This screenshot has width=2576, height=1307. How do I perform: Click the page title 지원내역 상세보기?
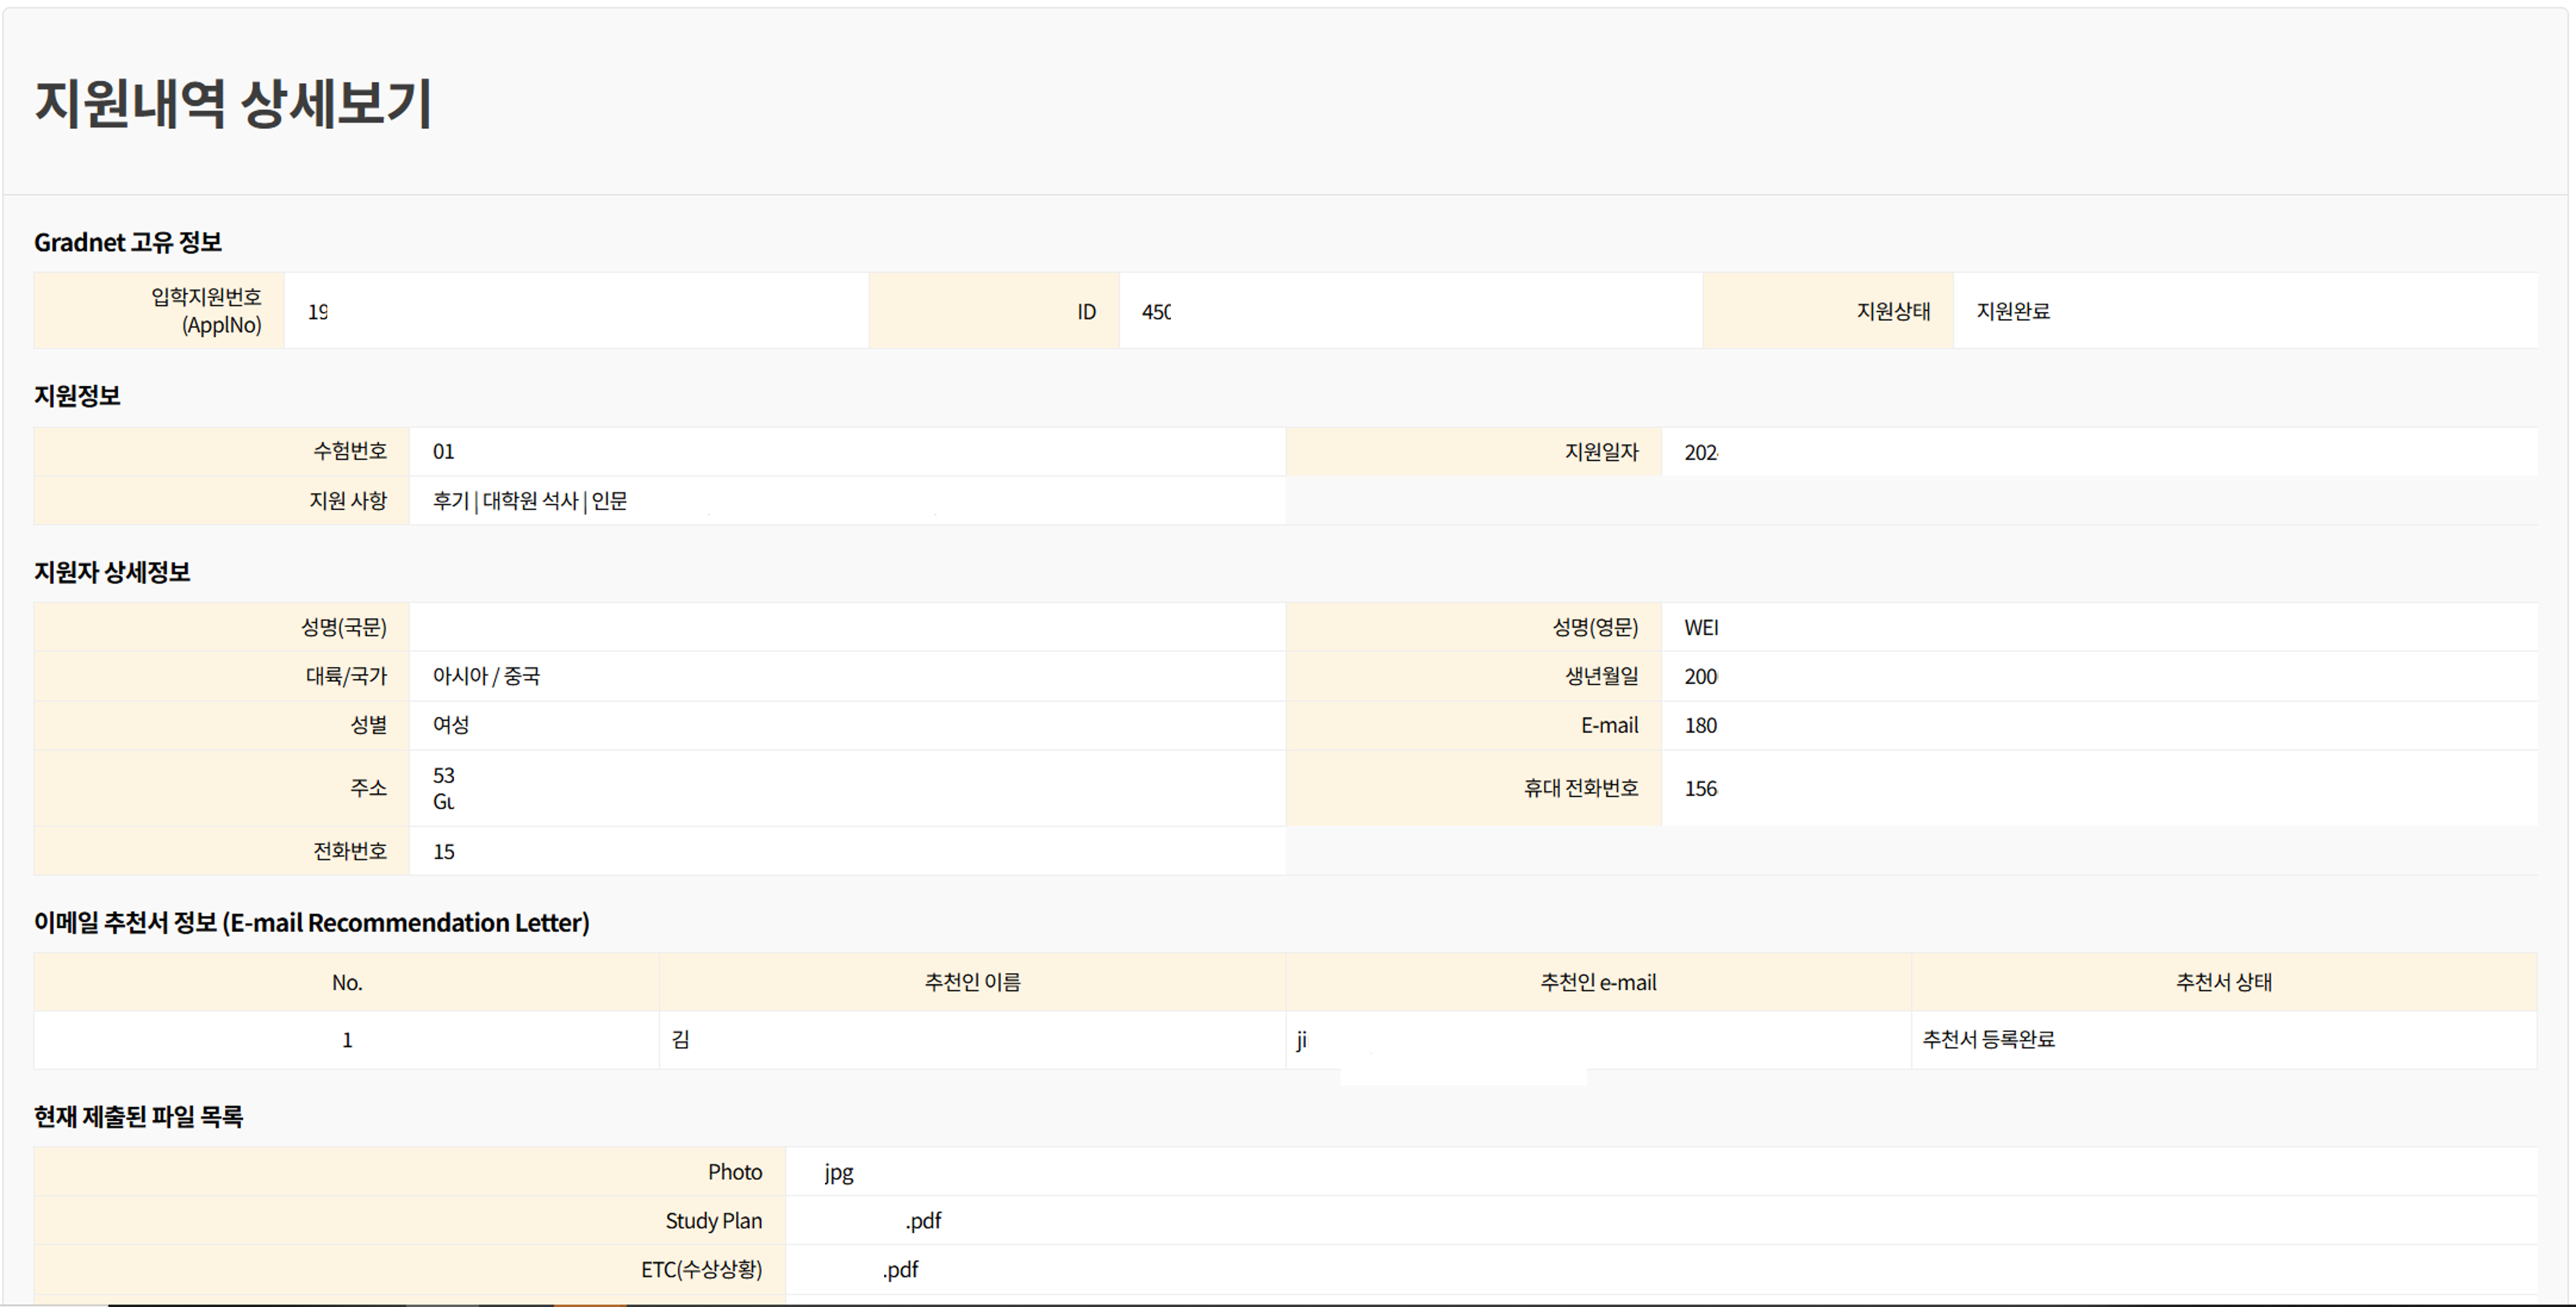pos(233,103)
